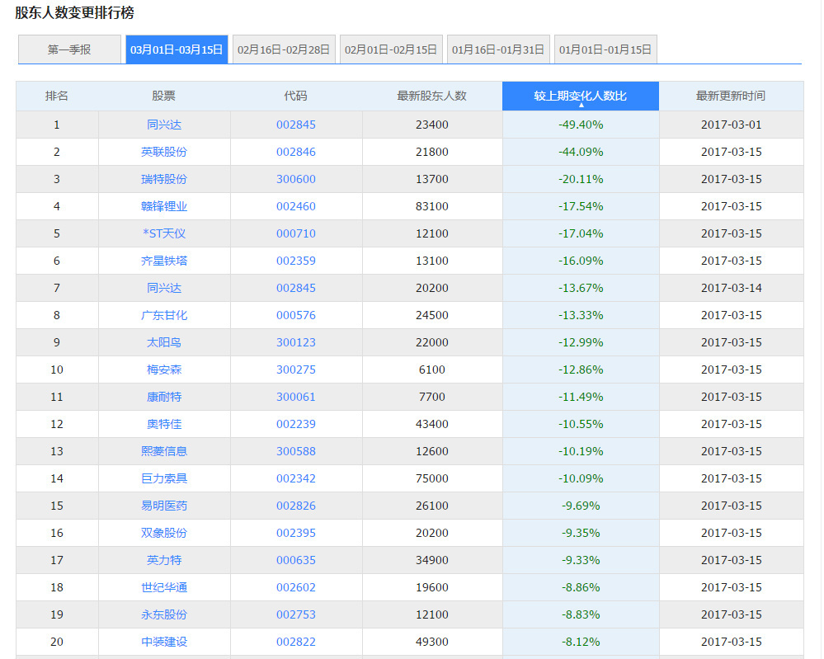Click stock code 002822

point(296,642)
